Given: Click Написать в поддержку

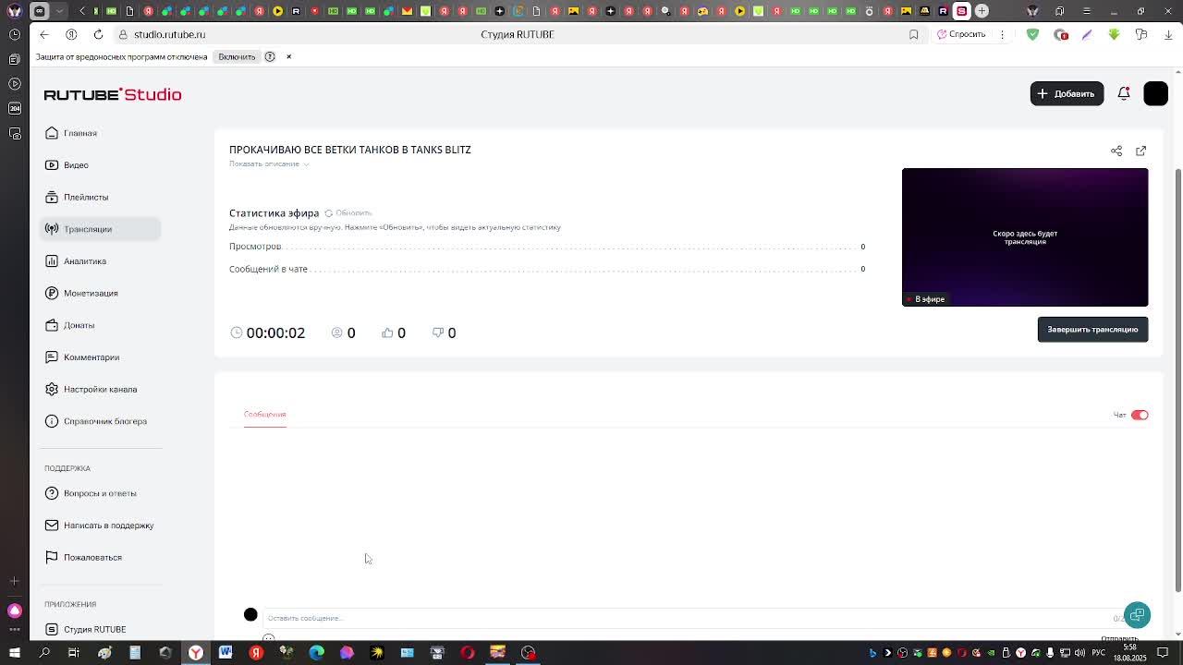Looking at the screenshot, I should pyautogui.click(x=100, y=526).
